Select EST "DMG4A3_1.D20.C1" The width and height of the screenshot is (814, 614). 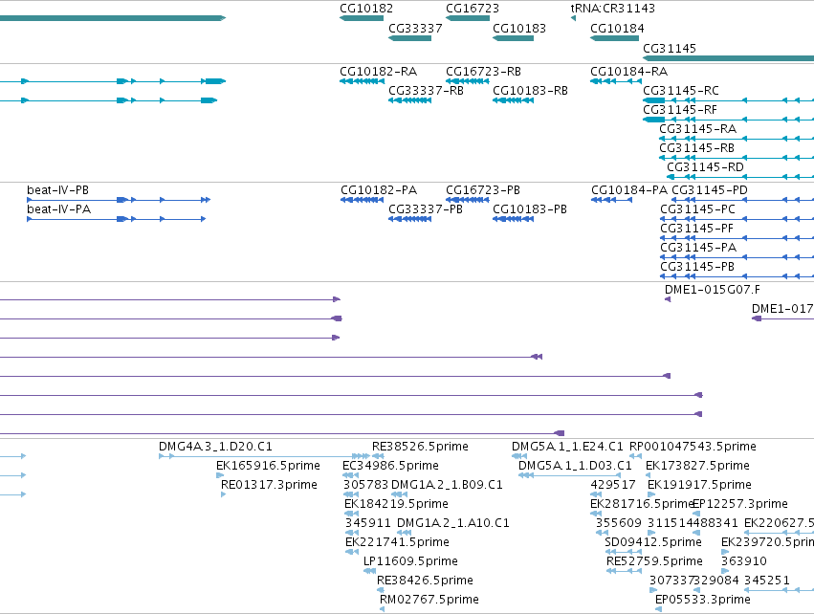(215, 447)
